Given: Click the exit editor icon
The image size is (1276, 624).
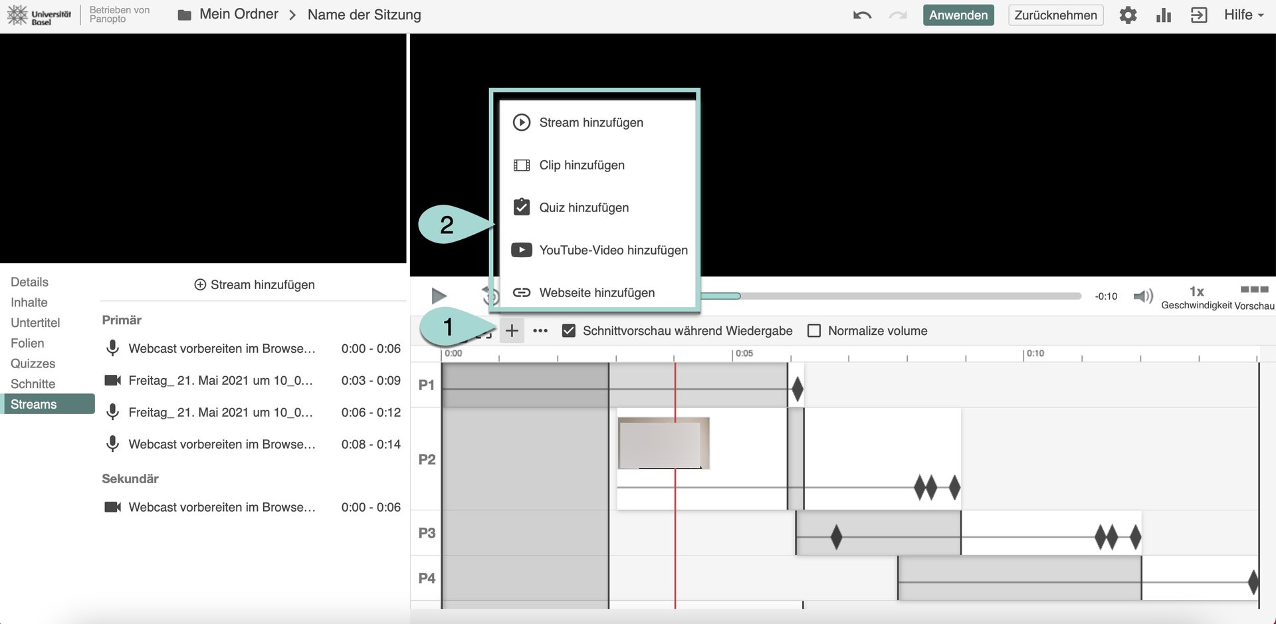Looking at the screenshot, I should 1199,15.
